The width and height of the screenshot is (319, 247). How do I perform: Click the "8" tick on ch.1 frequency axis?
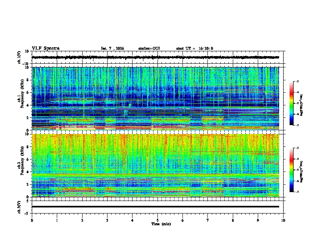[28, 80]
